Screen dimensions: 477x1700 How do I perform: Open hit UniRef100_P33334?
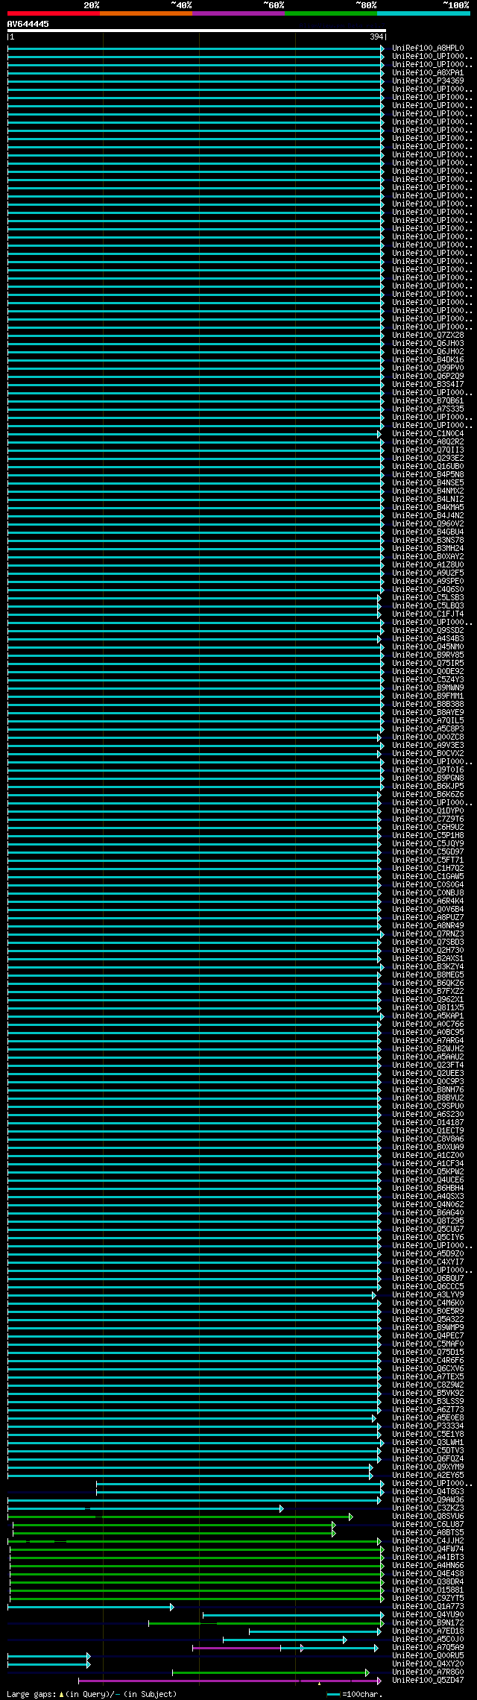428,1426
